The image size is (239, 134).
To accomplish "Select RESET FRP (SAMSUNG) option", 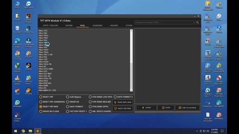I will pos(52,102).
